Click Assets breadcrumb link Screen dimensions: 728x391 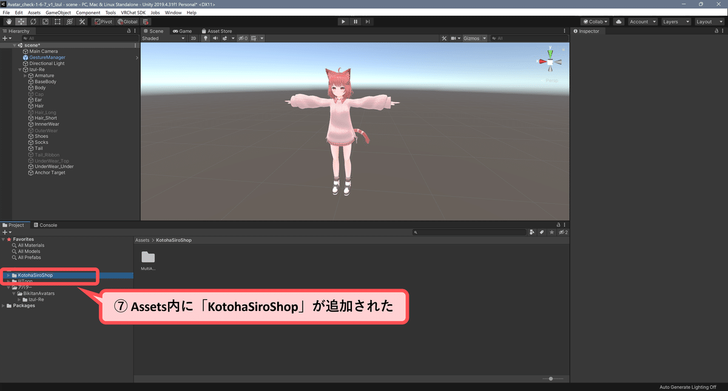click(x=143, y=241)
